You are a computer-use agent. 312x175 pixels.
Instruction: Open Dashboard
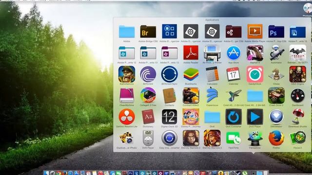click(x=297, y=95)
